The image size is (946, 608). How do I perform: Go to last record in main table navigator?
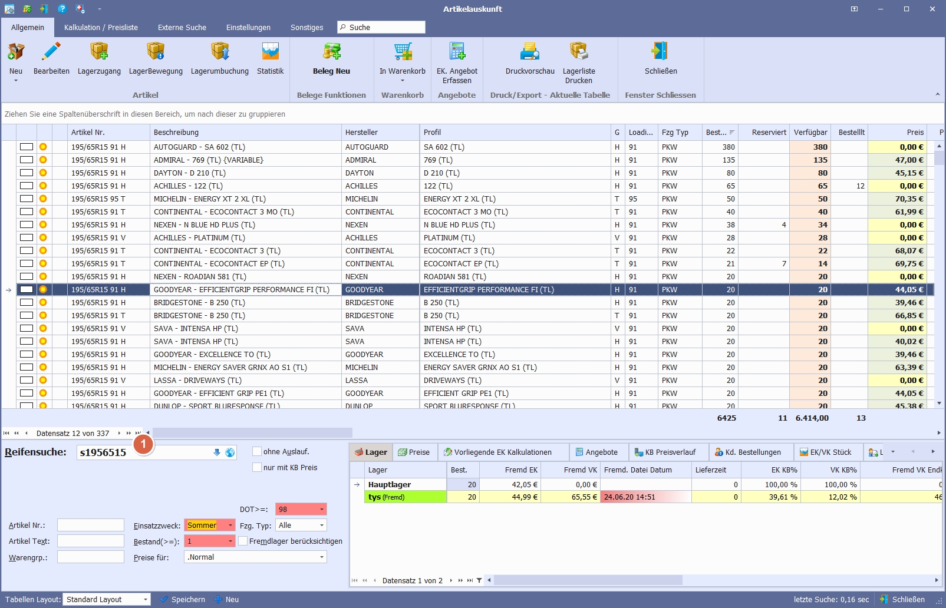tap(138, 433)
